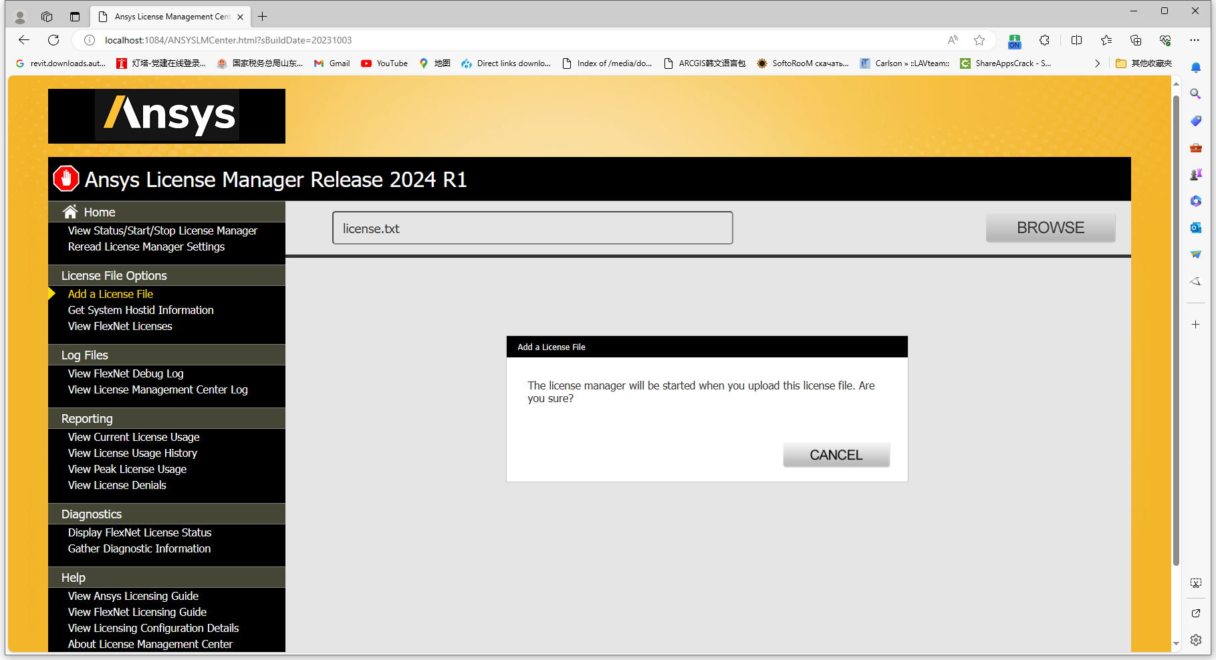This screenshot has width=1216, height=660.
Task: Open View Current License Usage
Action: [x=134, y=437]
